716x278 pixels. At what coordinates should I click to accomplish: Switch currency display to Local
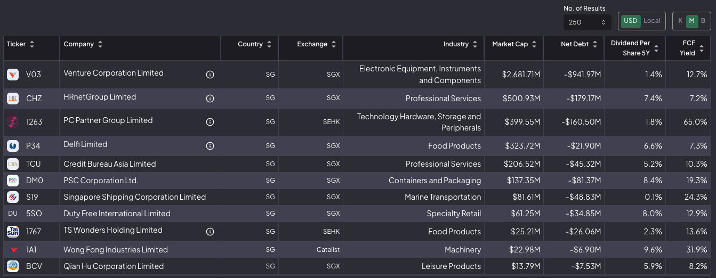(651, 21)
